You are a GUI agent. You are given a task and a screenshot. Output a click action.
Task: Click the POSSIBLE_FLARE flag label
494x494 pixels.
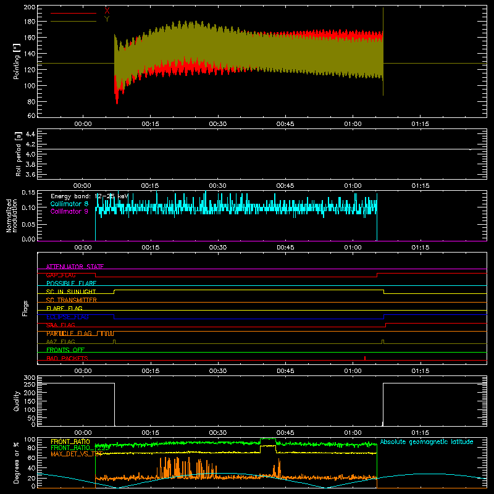(x=71, y=283)
